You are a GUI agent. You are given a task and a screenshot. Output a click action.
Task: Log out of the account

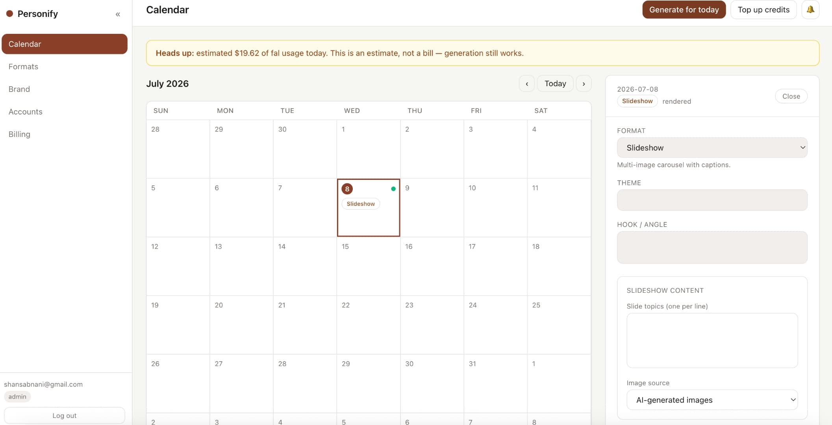[x=65, y=416]
